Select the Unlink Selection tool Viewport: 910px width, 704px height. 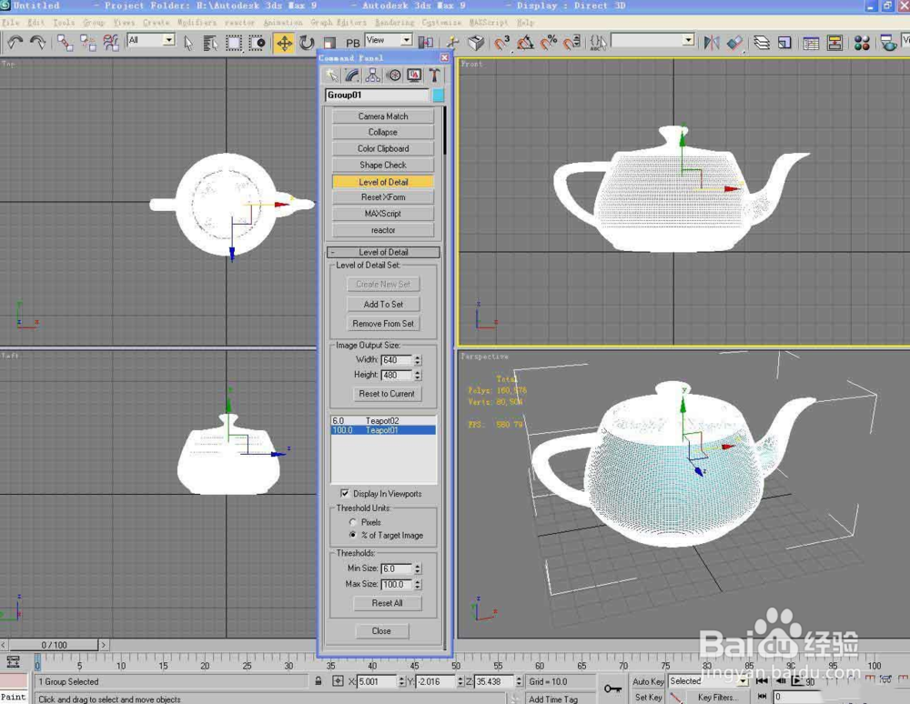87,43
